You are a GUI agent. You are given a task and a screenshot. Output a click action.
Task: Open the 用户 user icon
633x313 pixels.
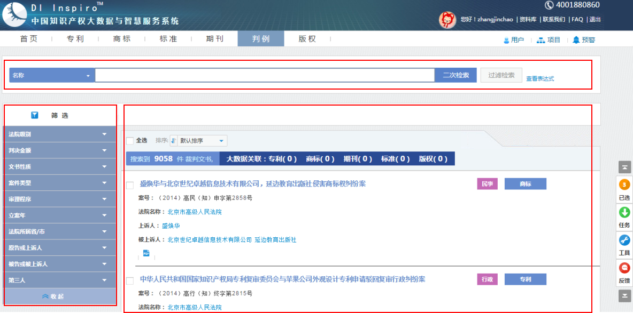[x=506, y=40]
